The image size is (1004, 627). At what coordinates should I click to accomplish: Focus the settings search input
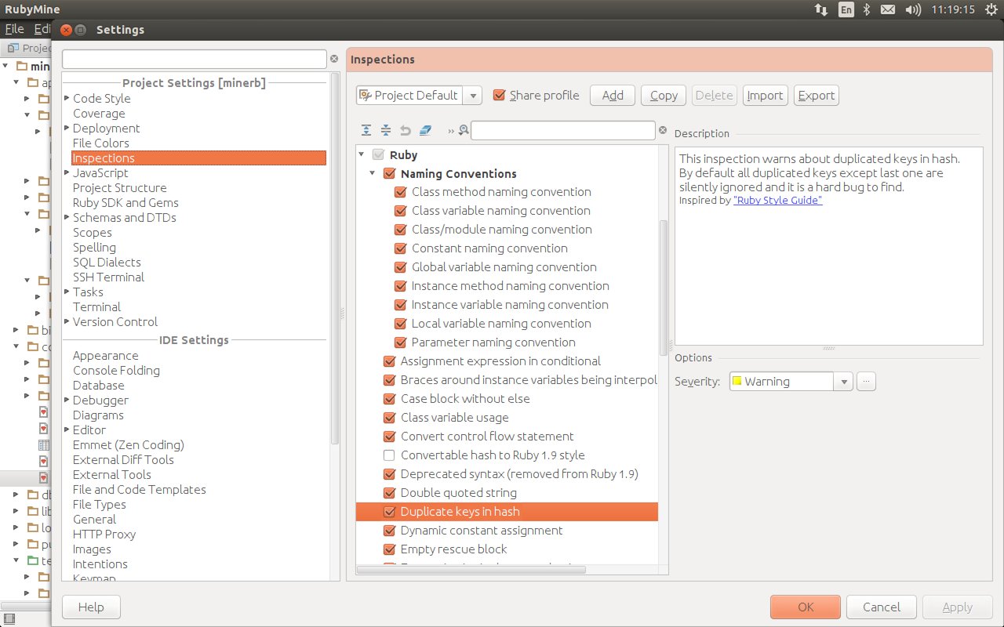click(195, 59)
